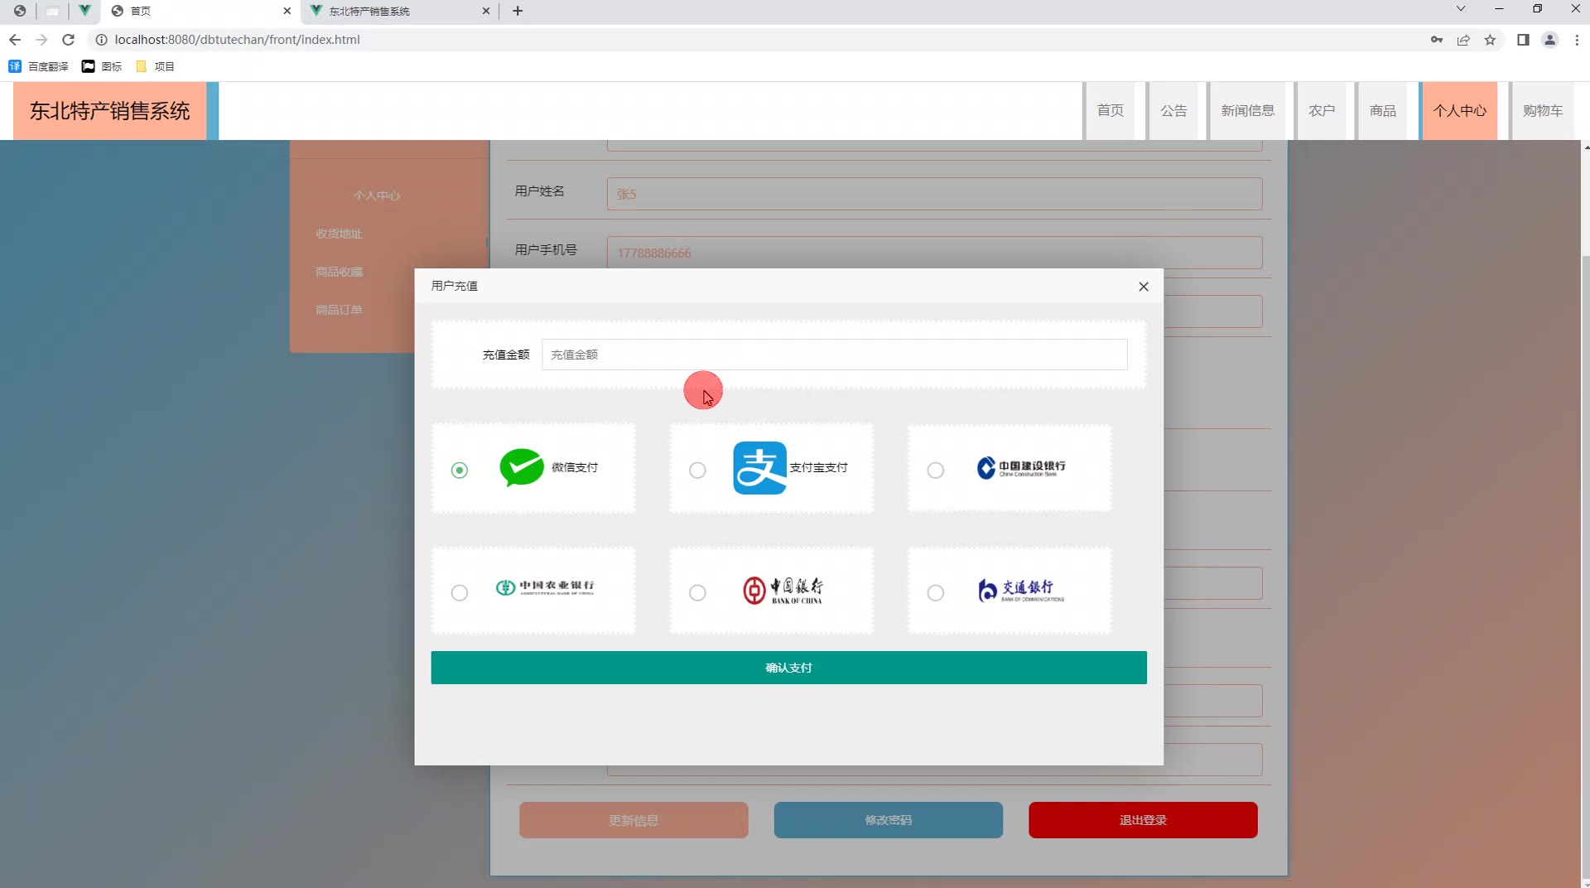The image size is (1590, 888).
Task: Click the WeChat Pay green logo
Action: tap(522, 467)
